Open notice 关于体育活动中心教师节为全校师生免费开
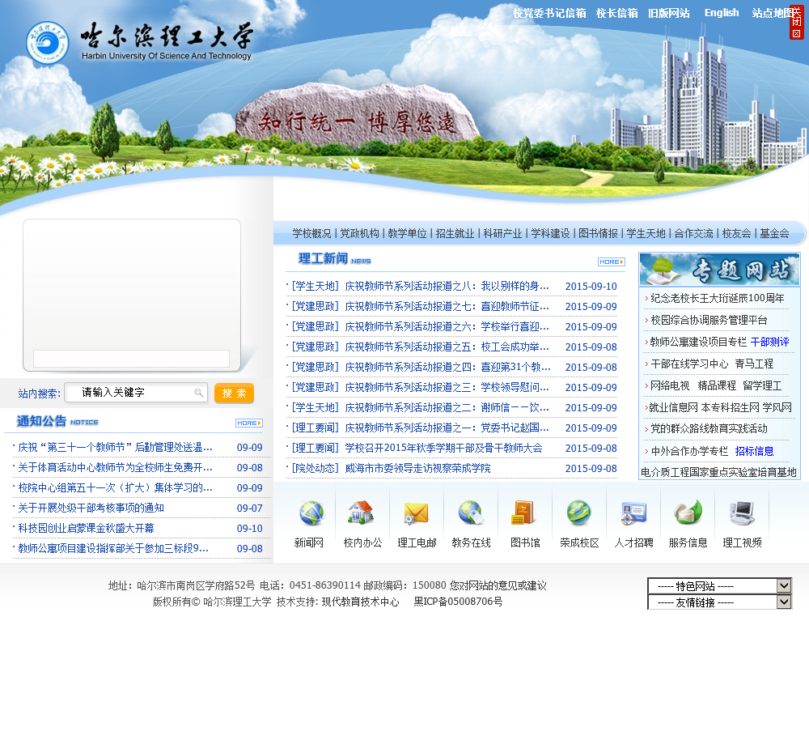The height and width of the screenshot is (736, 809). click(115, 467)
